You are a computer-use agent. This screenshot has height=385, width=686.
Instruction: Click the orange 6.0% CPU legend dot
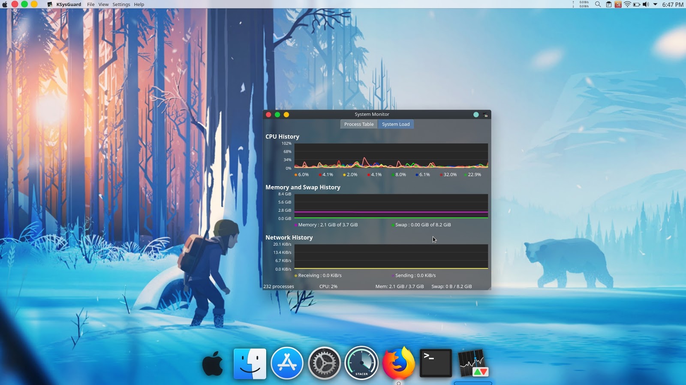pyautogui.click(x=296, y=175)
